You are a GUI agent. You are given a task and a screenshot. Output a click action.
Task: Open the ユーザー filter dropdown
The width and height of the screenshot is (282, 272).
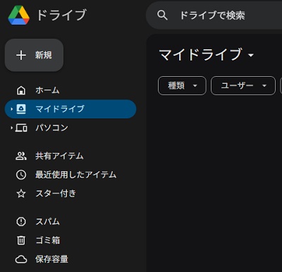point(243,85)
